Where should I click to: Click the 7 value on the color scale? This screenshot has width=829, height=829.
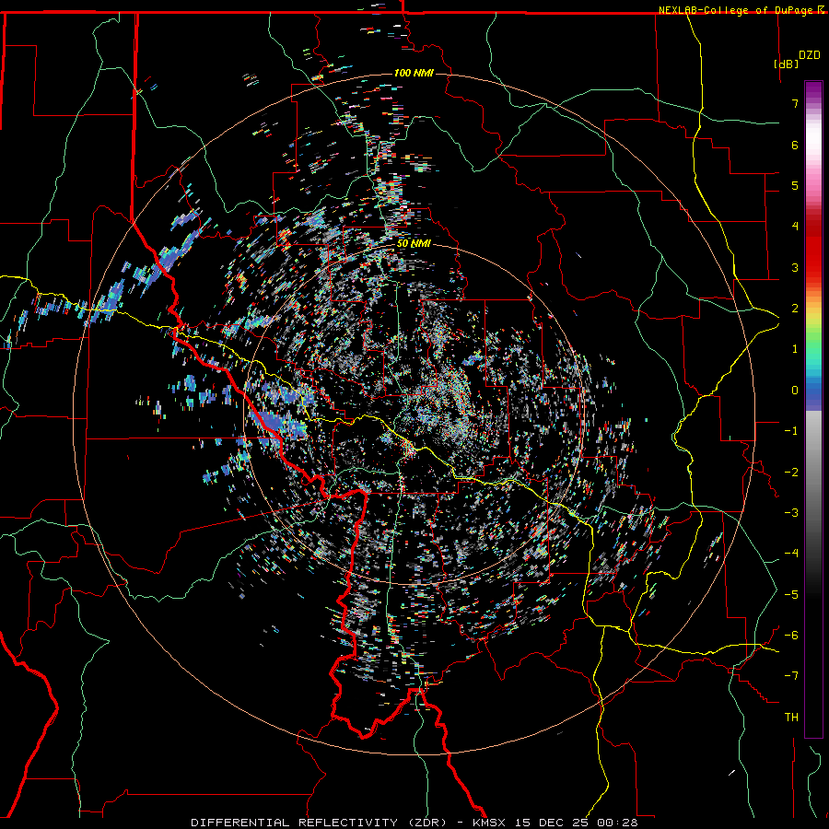(795, 103)
